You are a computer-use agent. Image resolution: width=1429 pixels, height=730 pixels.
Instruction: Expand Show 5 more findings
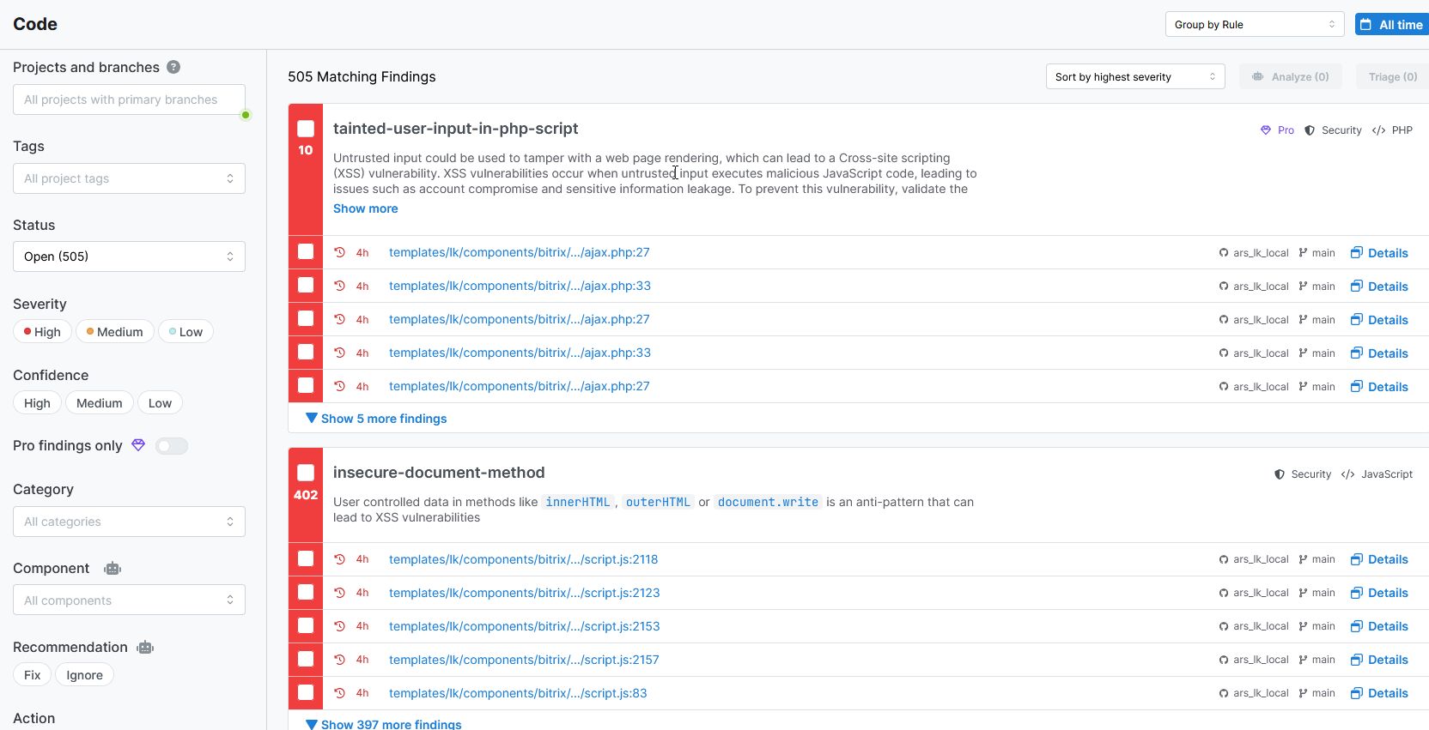(x=376, y=419)
